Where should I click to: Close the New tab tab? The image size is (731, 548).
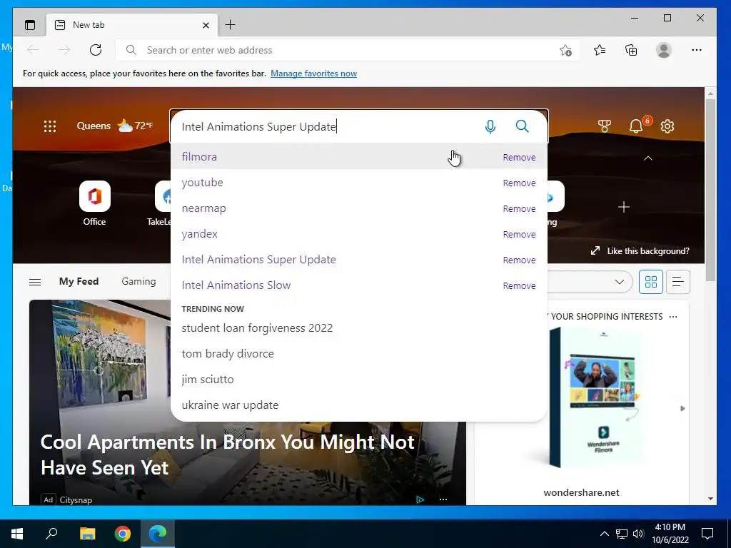(206, 25)
